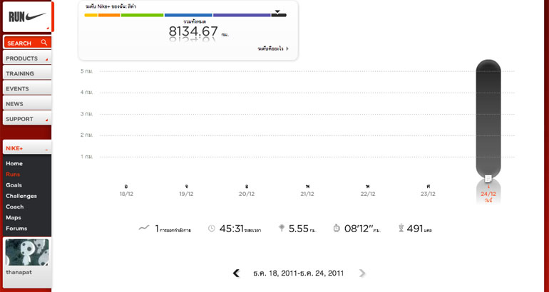Go to next week with right arrow
Image resolution: width=549 pixels, height=292 pixels.
click(362, 273)
